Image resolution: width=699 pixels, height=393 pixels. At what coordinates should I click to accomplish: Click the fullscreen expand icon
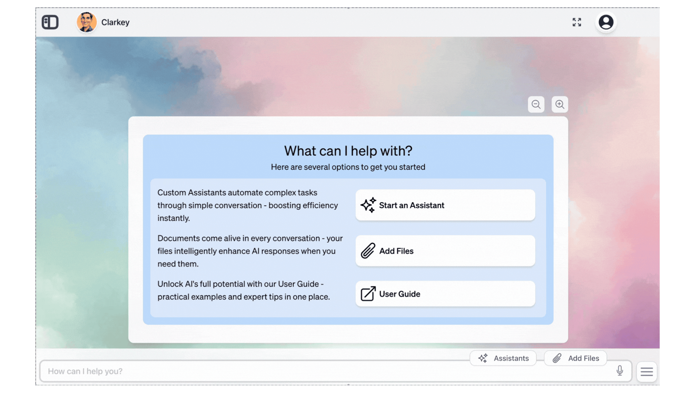pos(577,22)
